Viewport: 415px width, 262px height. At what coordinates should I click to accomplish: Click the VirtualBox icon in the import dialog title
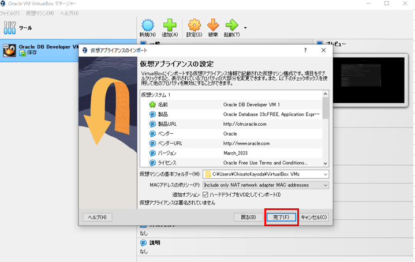coord(85,50)
